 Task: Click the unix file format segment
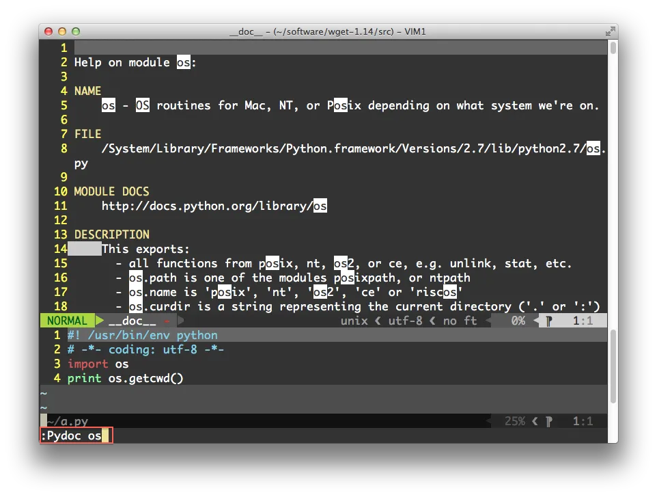(354, 321)
